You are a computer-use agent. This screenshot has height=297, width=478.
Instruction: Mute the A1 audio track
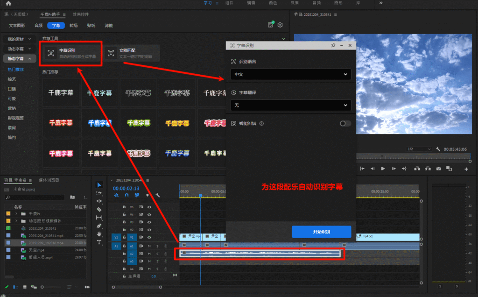pos(149,246)
